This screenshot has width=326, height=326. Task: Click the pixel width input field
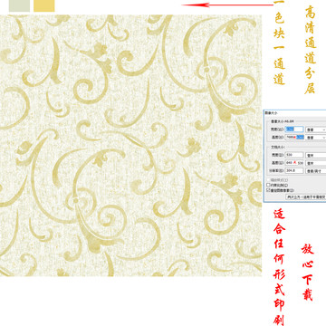(294, 129)
